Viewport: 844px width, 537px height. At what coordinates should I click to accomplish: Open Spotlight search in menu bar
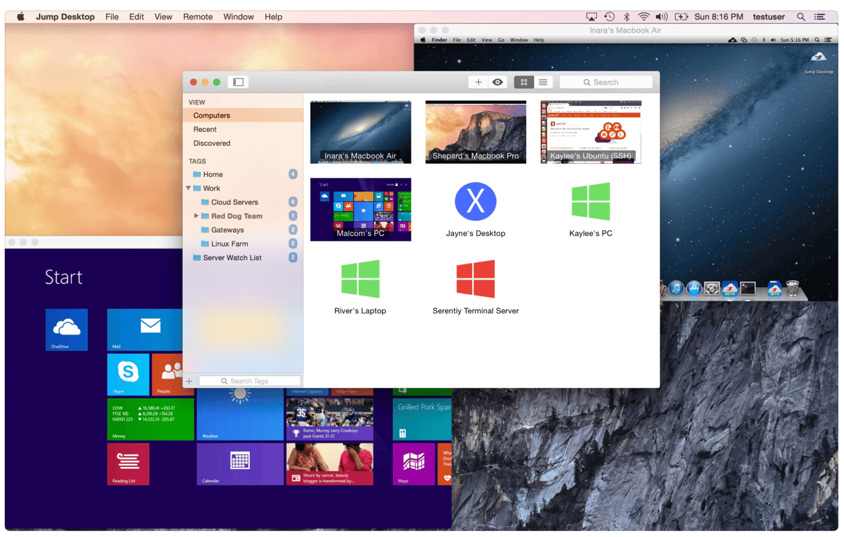(x=801, y=17)
